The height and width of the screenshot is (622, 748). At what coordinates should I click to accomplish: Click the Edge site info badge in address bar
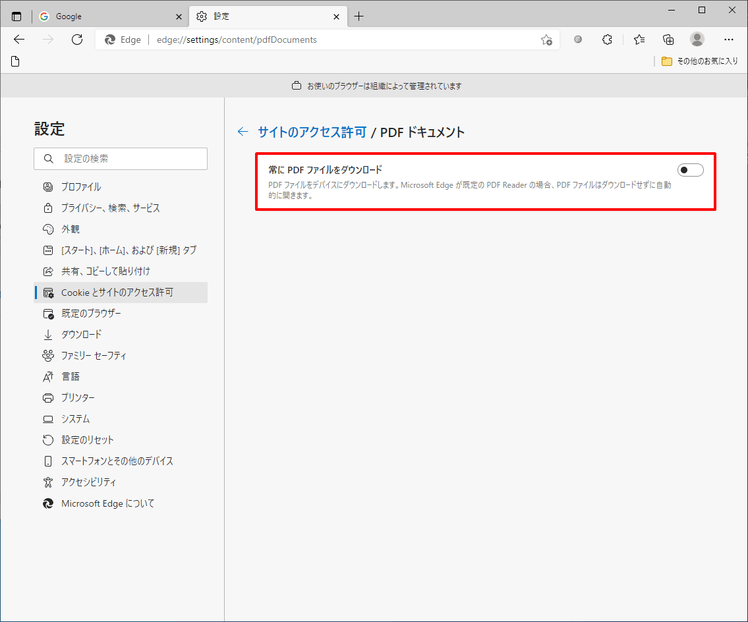tap(123, 40)
